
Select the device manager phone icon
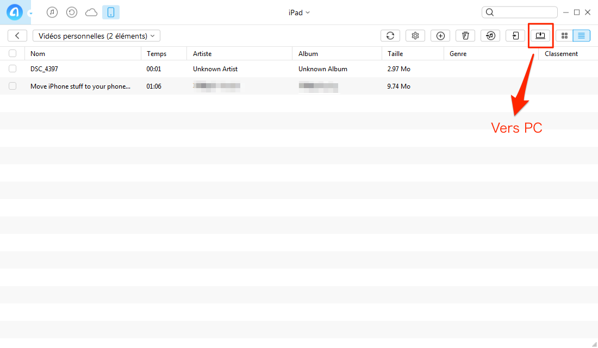pyautogui.click(x=111, y=12)
